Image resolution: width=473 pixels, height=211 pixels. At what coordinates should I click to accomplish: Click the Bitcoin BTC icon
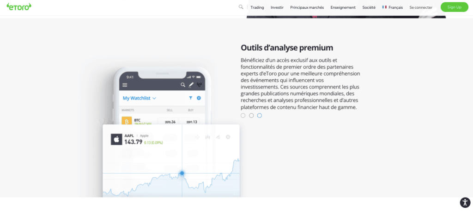(x=127, y=121)
